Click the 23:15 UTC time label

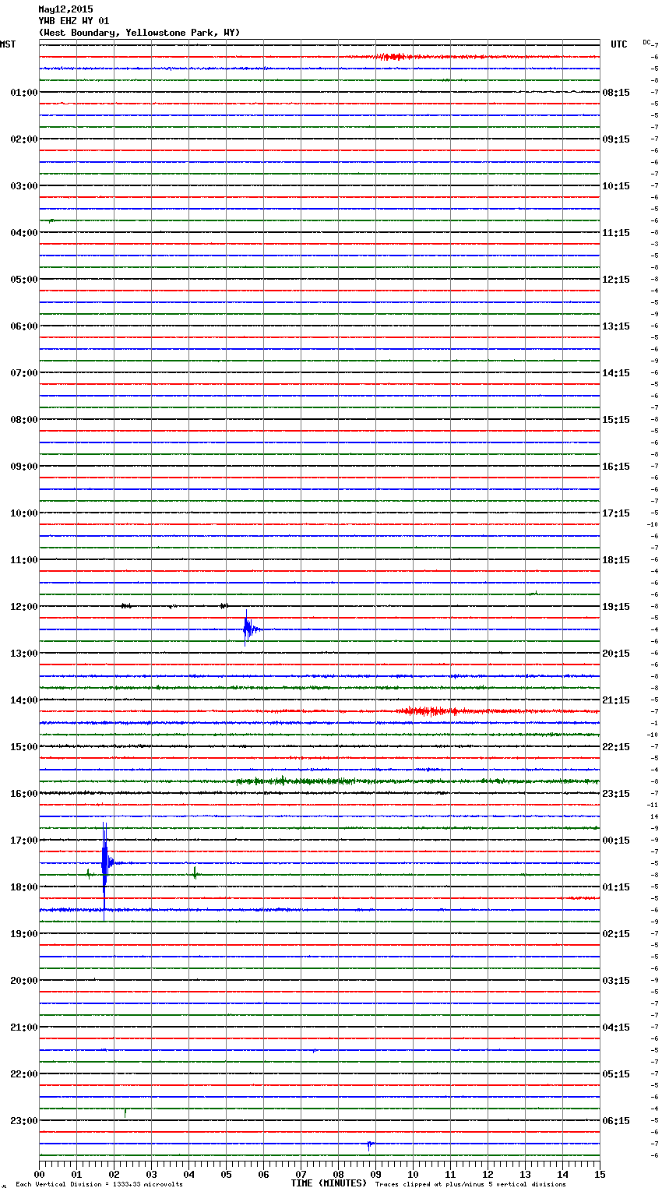[x=616, y=794]
